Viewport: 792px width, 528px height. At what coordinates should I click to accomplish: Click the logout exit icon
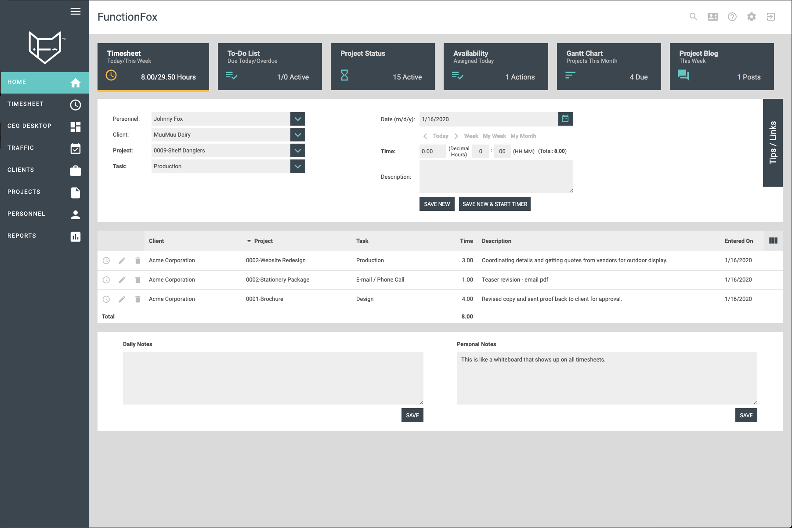pyautogui.click(x=771, y=17)
